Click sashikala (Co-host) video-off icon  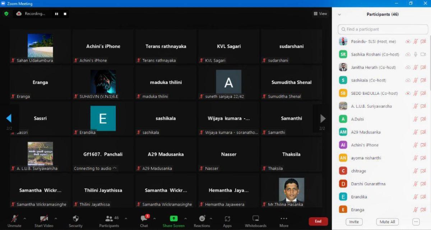pos(423,80)
